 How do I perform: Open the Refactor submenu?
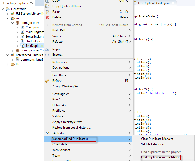point(58,42)
